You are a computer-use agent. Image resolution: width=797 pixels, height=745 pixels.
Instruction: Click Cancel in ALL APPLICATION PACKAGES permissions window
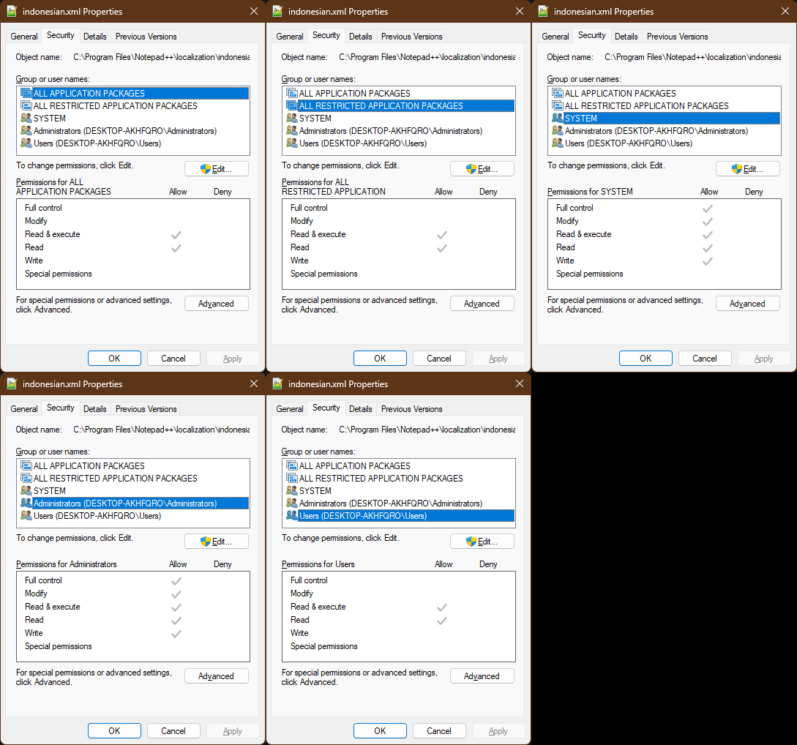click(x=173, y=359)
